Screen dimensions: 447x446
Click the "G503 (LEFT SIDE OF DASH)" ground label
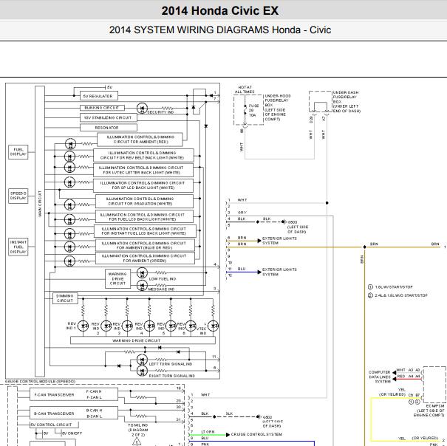tap(298, 227)
